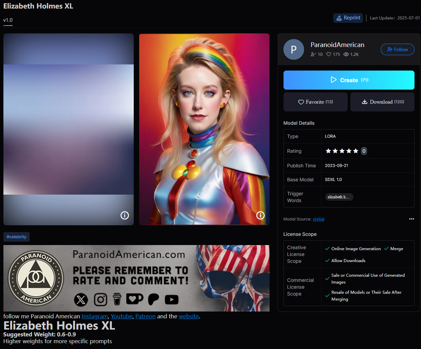Open info icon on rainbow portrait image
The width and height of the screenshot is (421, 349).
pyautogui.click(x=260, y=215)
